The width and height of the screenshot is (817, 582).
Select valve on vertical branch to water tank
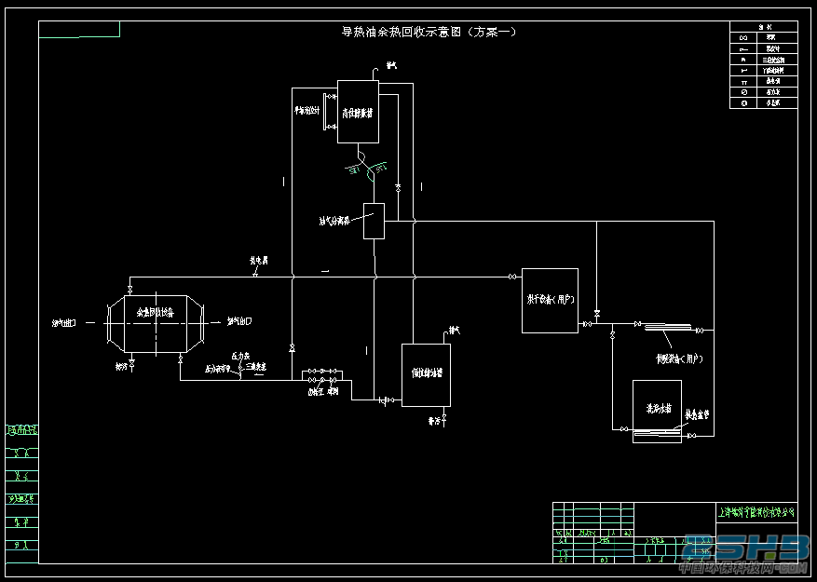point(613,335)
